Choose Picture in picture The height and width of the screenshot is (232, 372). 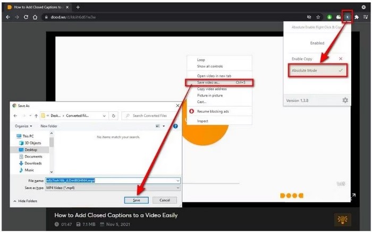[x=210, y=95]
